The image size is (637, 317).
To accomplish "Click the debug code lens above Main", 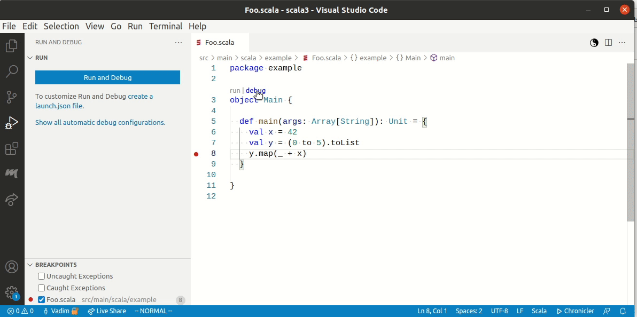I will (x=255, y=91).
